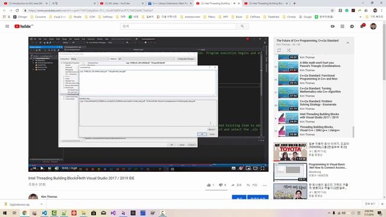Open the TOYOTA recommended video thumbnail
Image resolution: width=386 pixels, height=217 pixels.
290,152
